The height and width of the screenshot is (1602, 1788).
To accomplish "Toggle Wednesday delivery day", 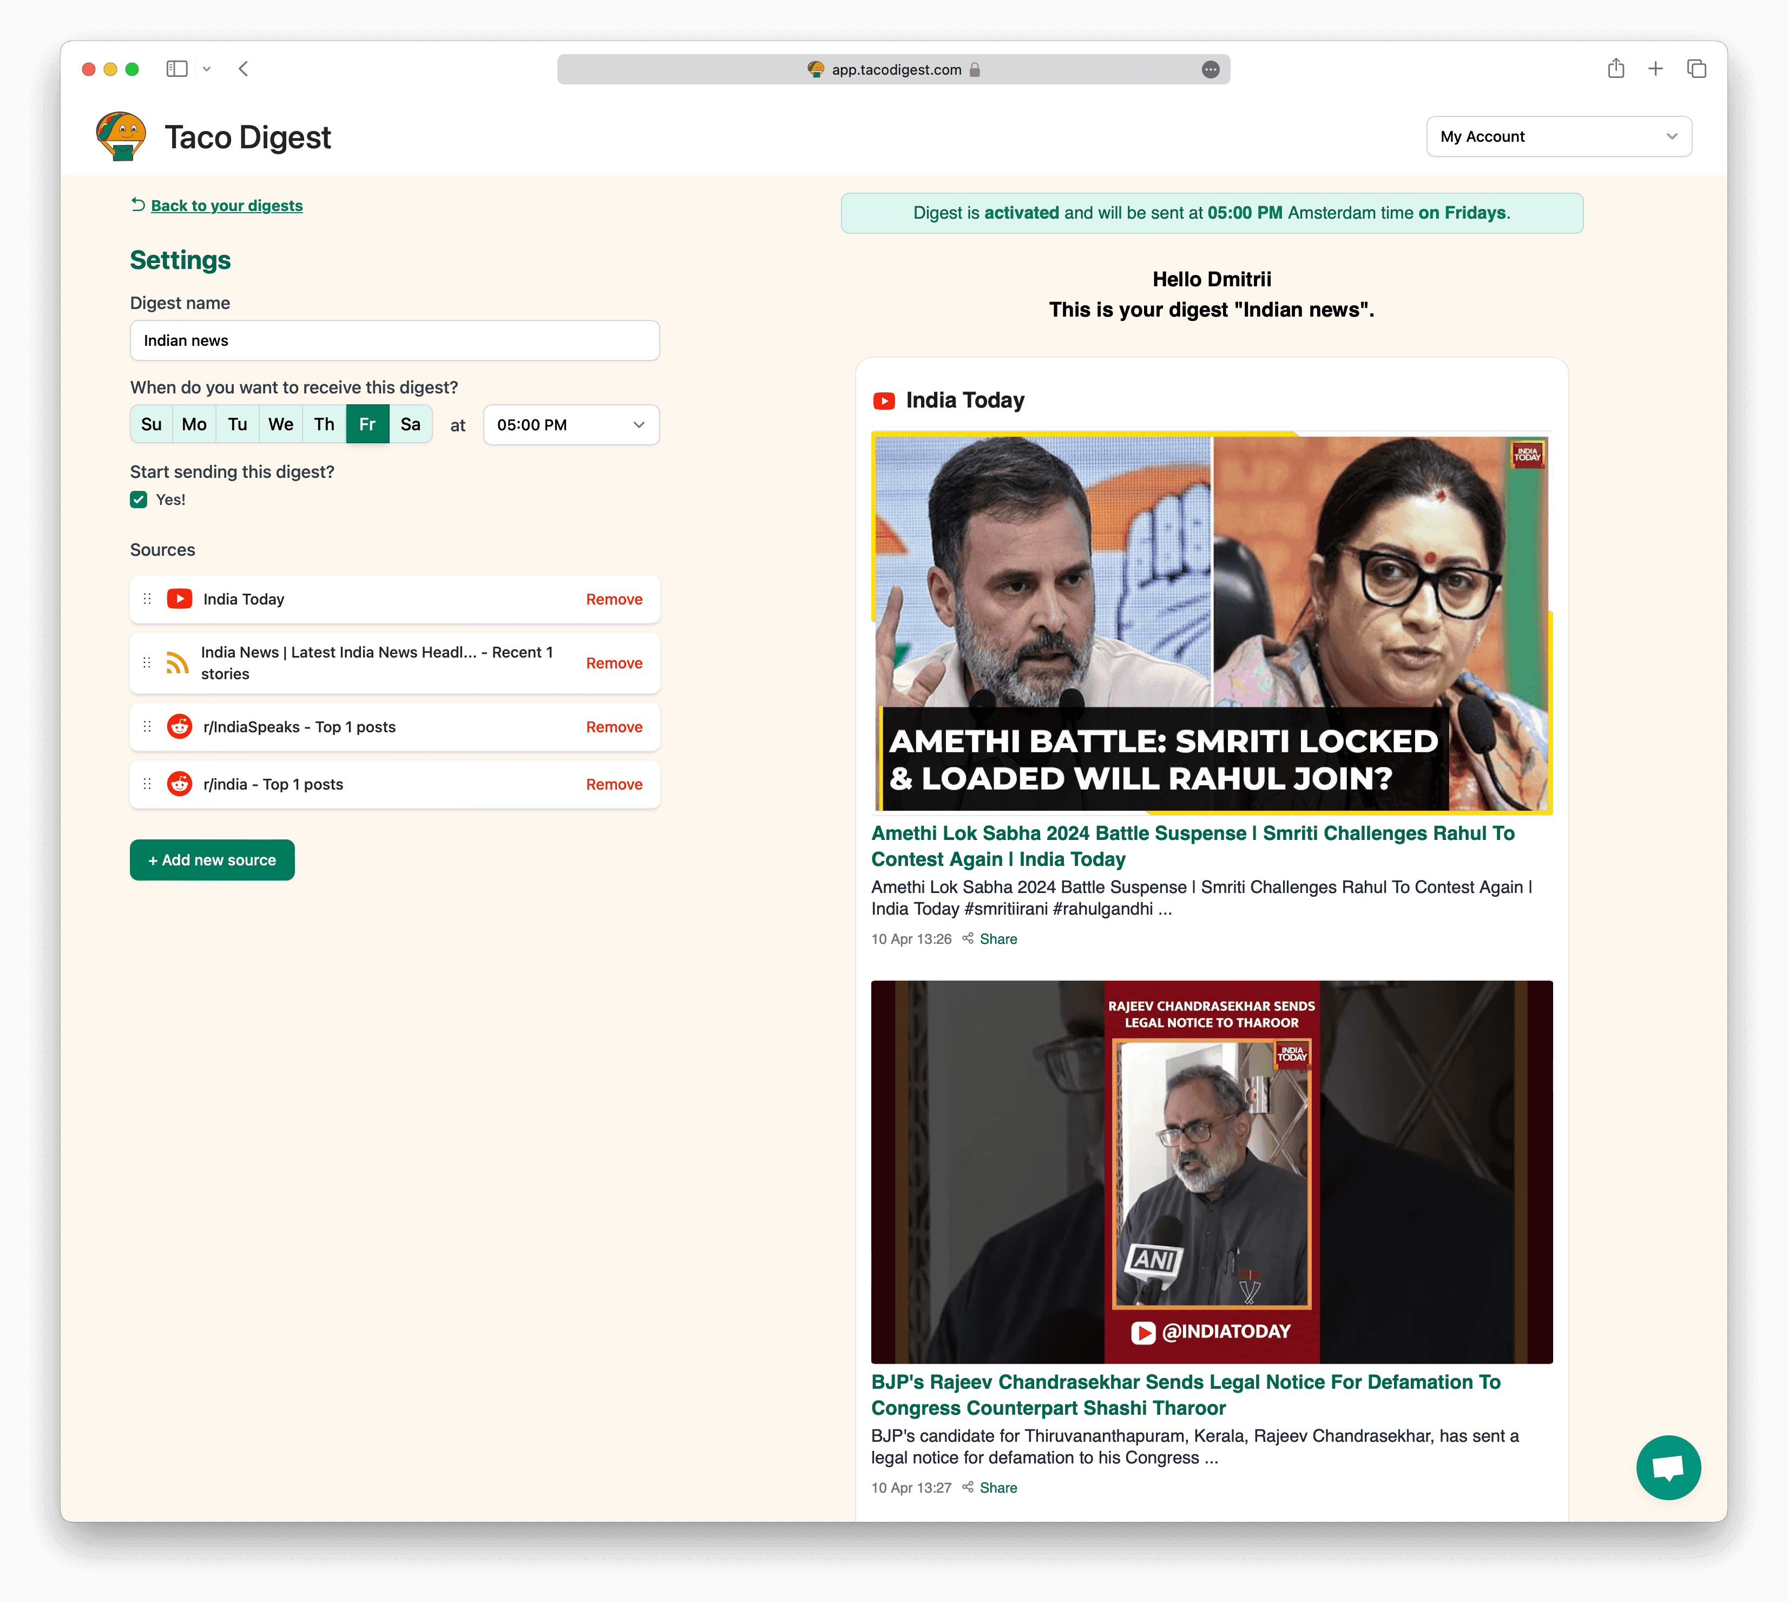I will [x=281, y=425].
